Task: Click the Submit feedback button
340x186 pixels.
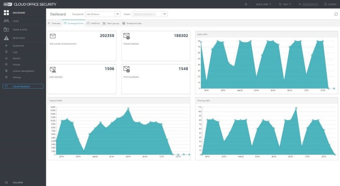Action: click(x=23, y=87)
